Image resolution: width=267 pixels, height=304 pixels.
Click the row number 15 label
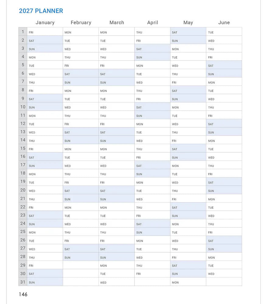pos(23,148)
